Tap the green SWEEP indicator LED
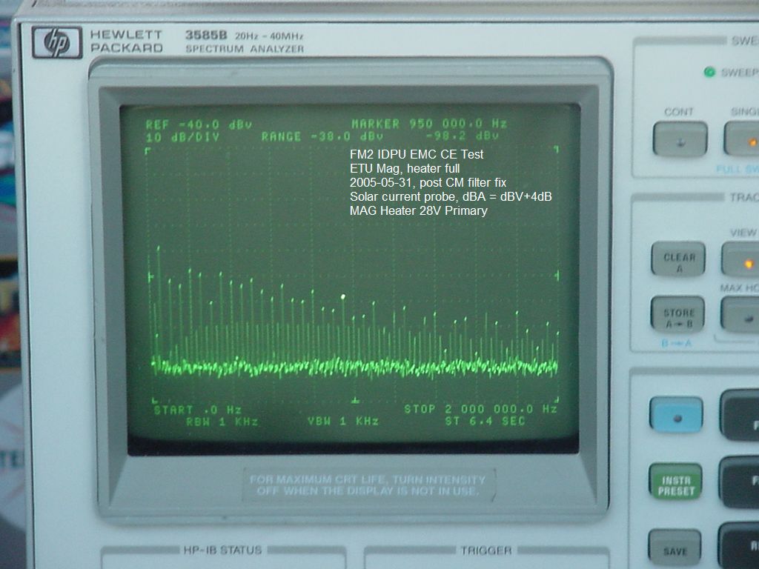This screenshot has height=569, width=759. [709, 73]
